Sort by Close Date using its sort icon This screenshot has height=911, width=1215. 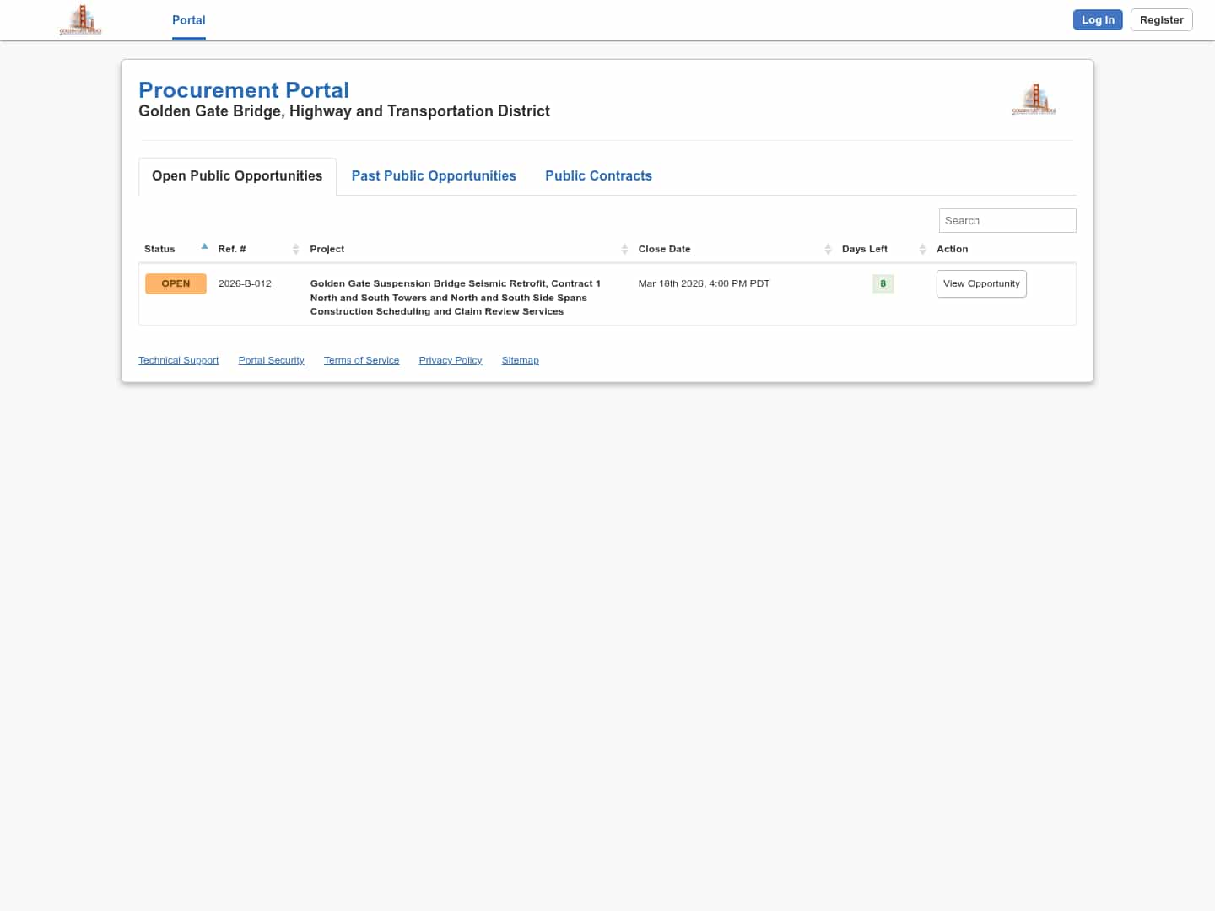point(828,249)
